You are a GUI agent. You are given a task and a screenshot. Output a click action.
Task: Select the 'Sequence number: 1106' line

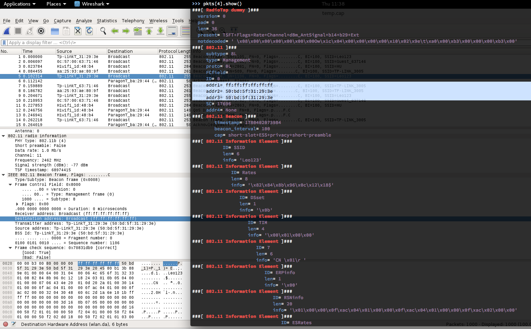(x=67, y=243)
